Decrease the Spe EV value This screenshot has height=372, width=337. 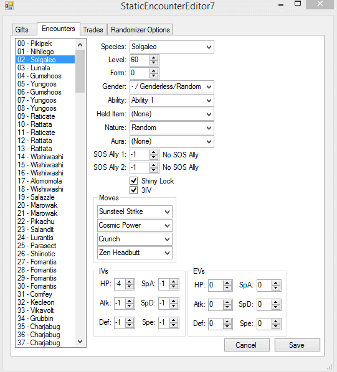click(276, 327)
